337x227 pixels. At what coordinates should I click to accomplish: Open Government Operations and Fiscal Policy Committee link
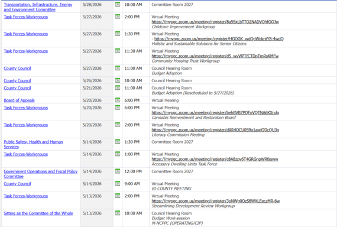coord(41,174)
